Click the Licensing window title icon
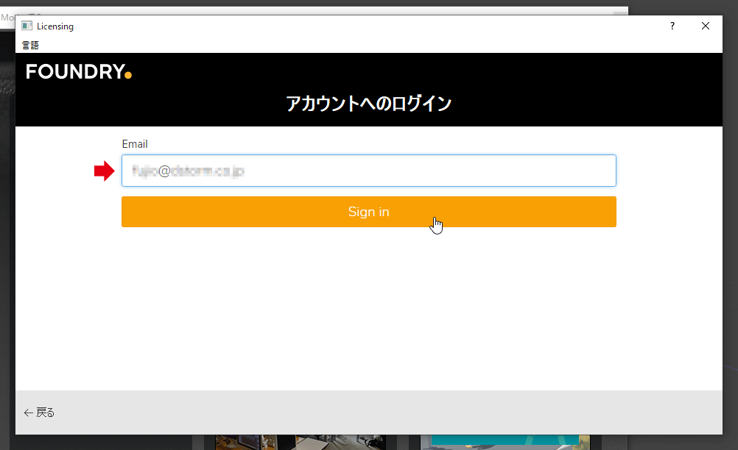 (x=27, y=26)
